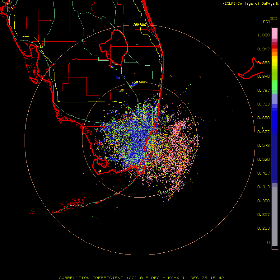Select the 50 NMI range ring label
This screenshot has width=280, height=280.
[x=140, y=82]
